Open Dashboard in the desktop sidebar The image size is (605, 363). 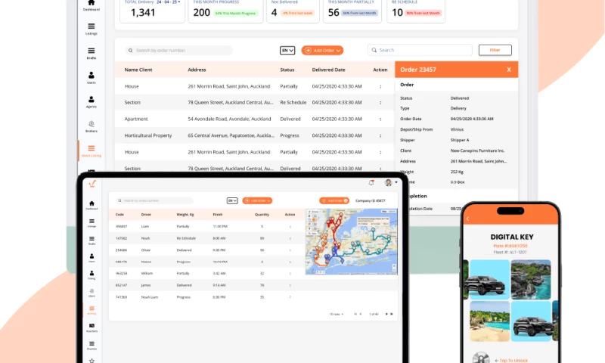[92, 5]
